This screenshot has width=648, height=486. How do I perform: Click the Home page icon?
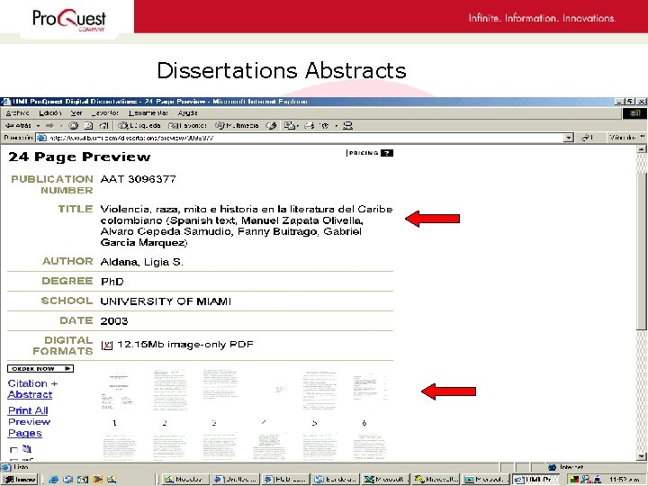(x=103, y=125)
